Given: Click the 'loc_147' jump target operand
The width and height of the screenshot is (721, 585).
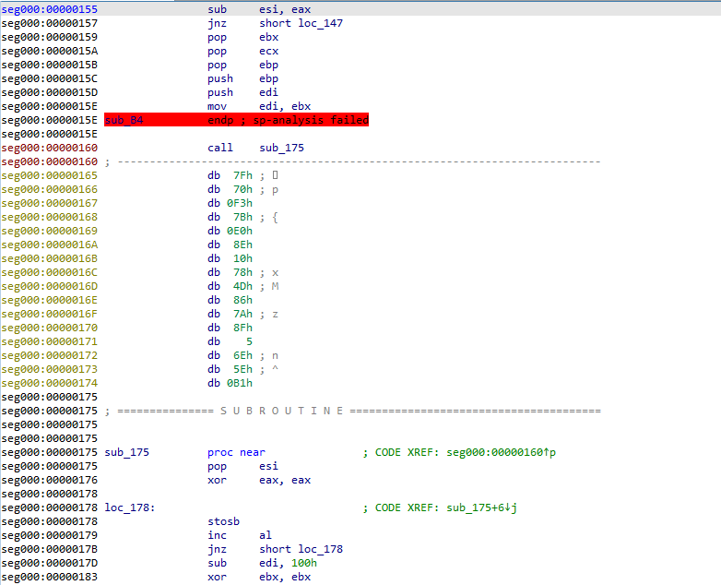Looking at the screenshot, I should click(321, 23).
